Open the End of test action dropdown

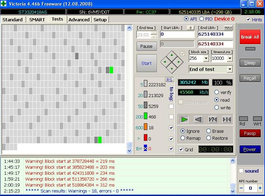[230, 69]
